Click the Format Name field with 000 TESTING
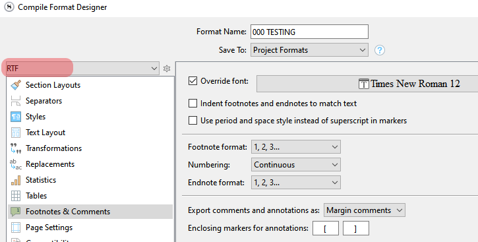Viewport: 478px width, 242px height. pos(309,32)
